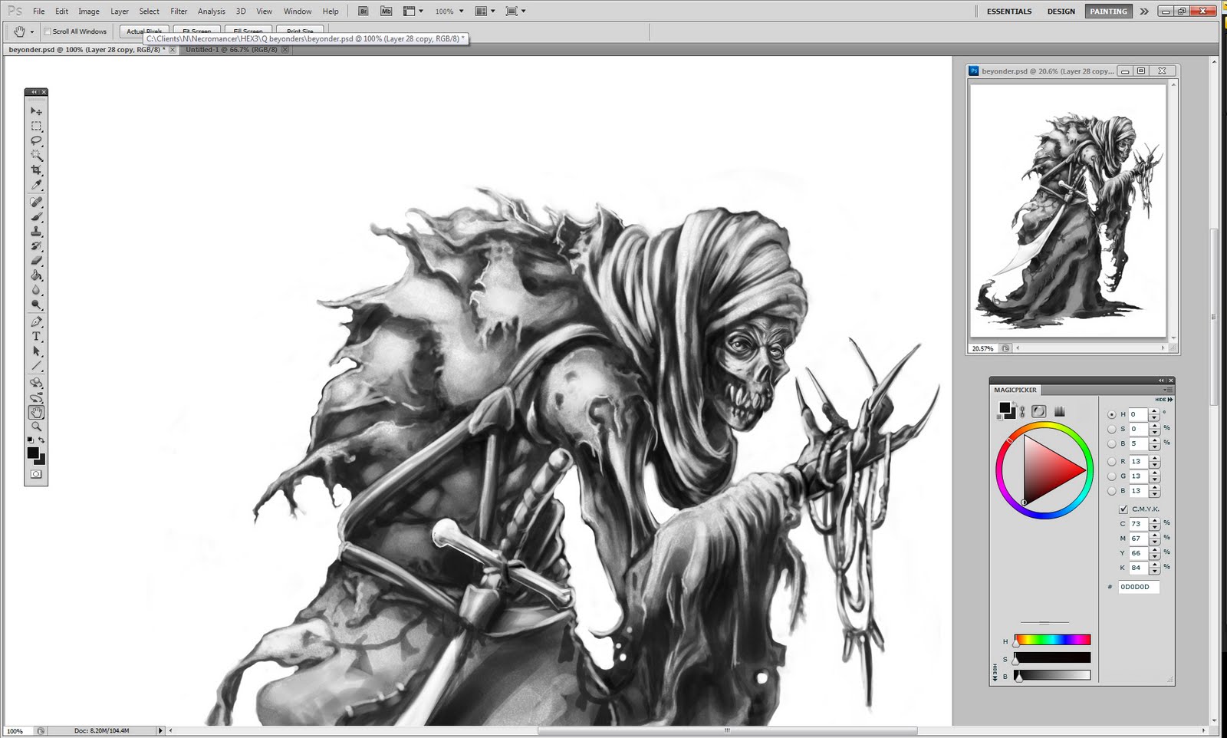Select the S saturation radio button
Screen dimensions: 1227x738
click(1112, 429)
